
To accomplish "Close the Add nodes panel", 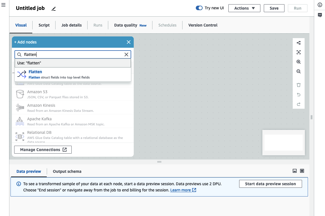I will click(x=129, y=42).
